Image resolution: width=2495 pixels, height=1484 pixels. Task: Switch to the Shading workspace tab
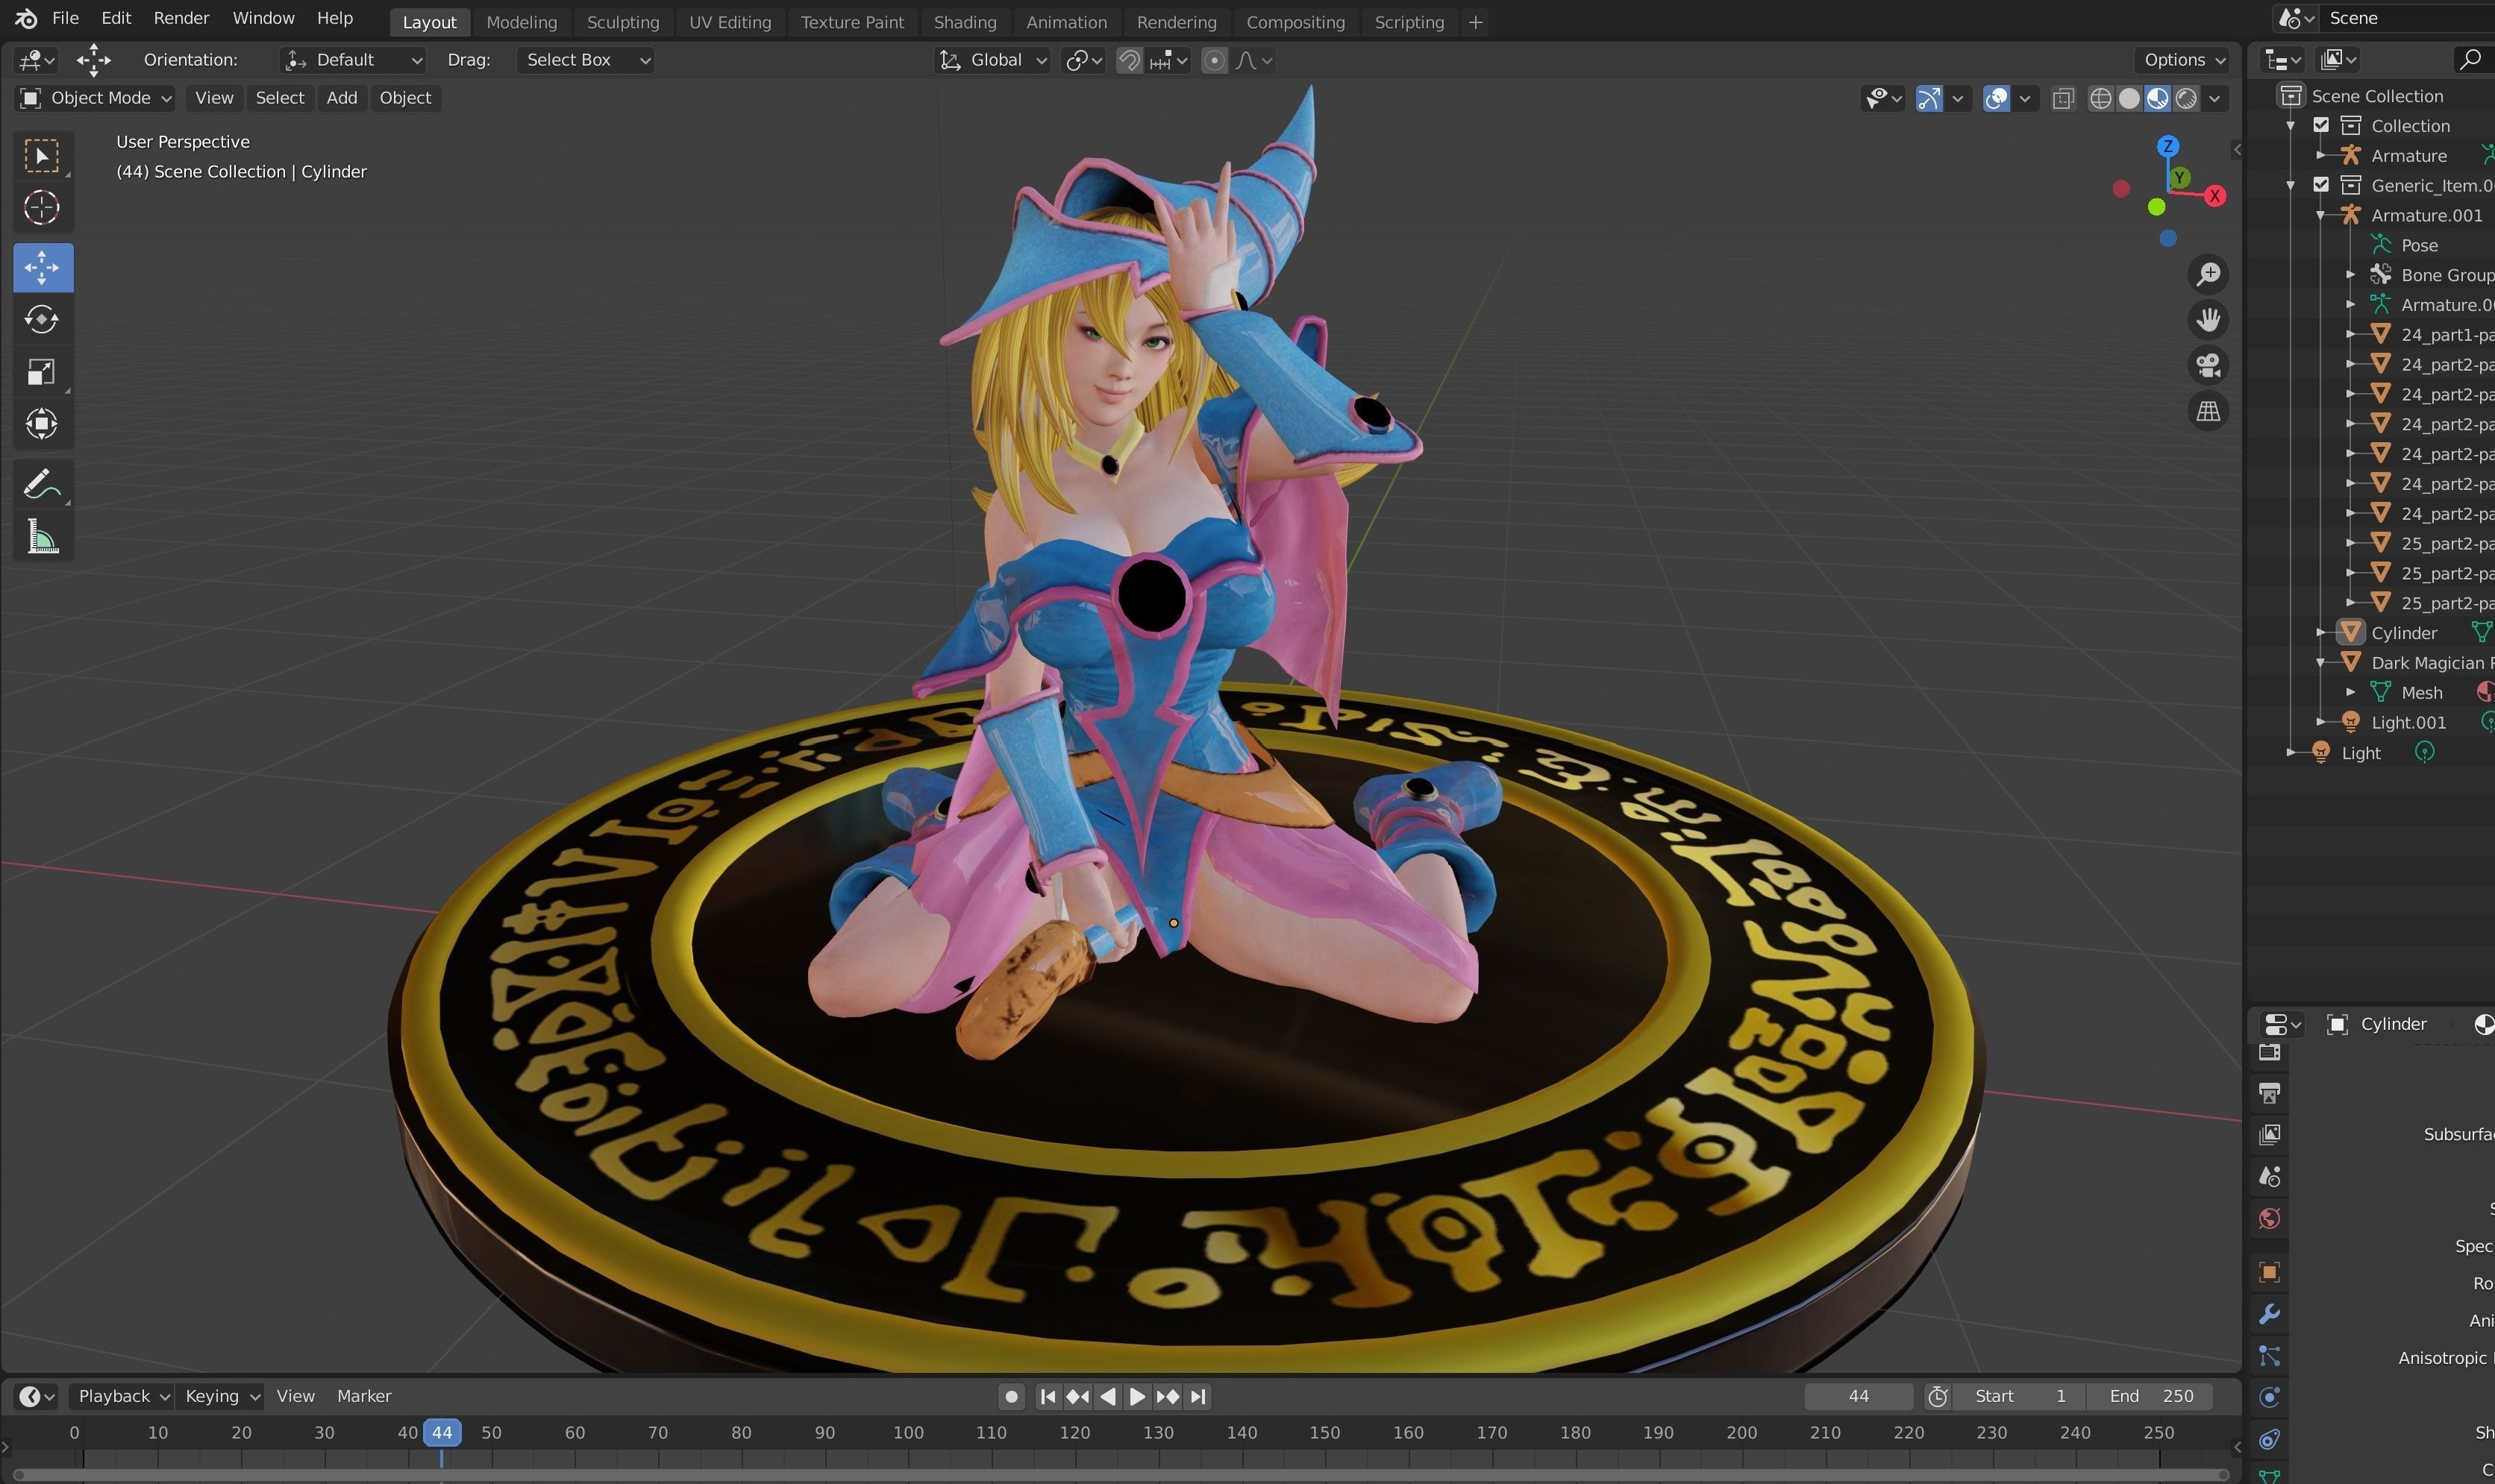pyautogui.click(x=965, y=22)
